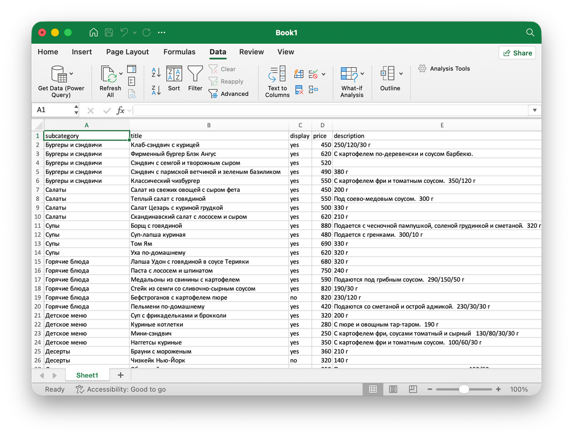Viewport: 573px width, 437px height.
Task: Open the Page Layout tab
Action: pos(127,52)
